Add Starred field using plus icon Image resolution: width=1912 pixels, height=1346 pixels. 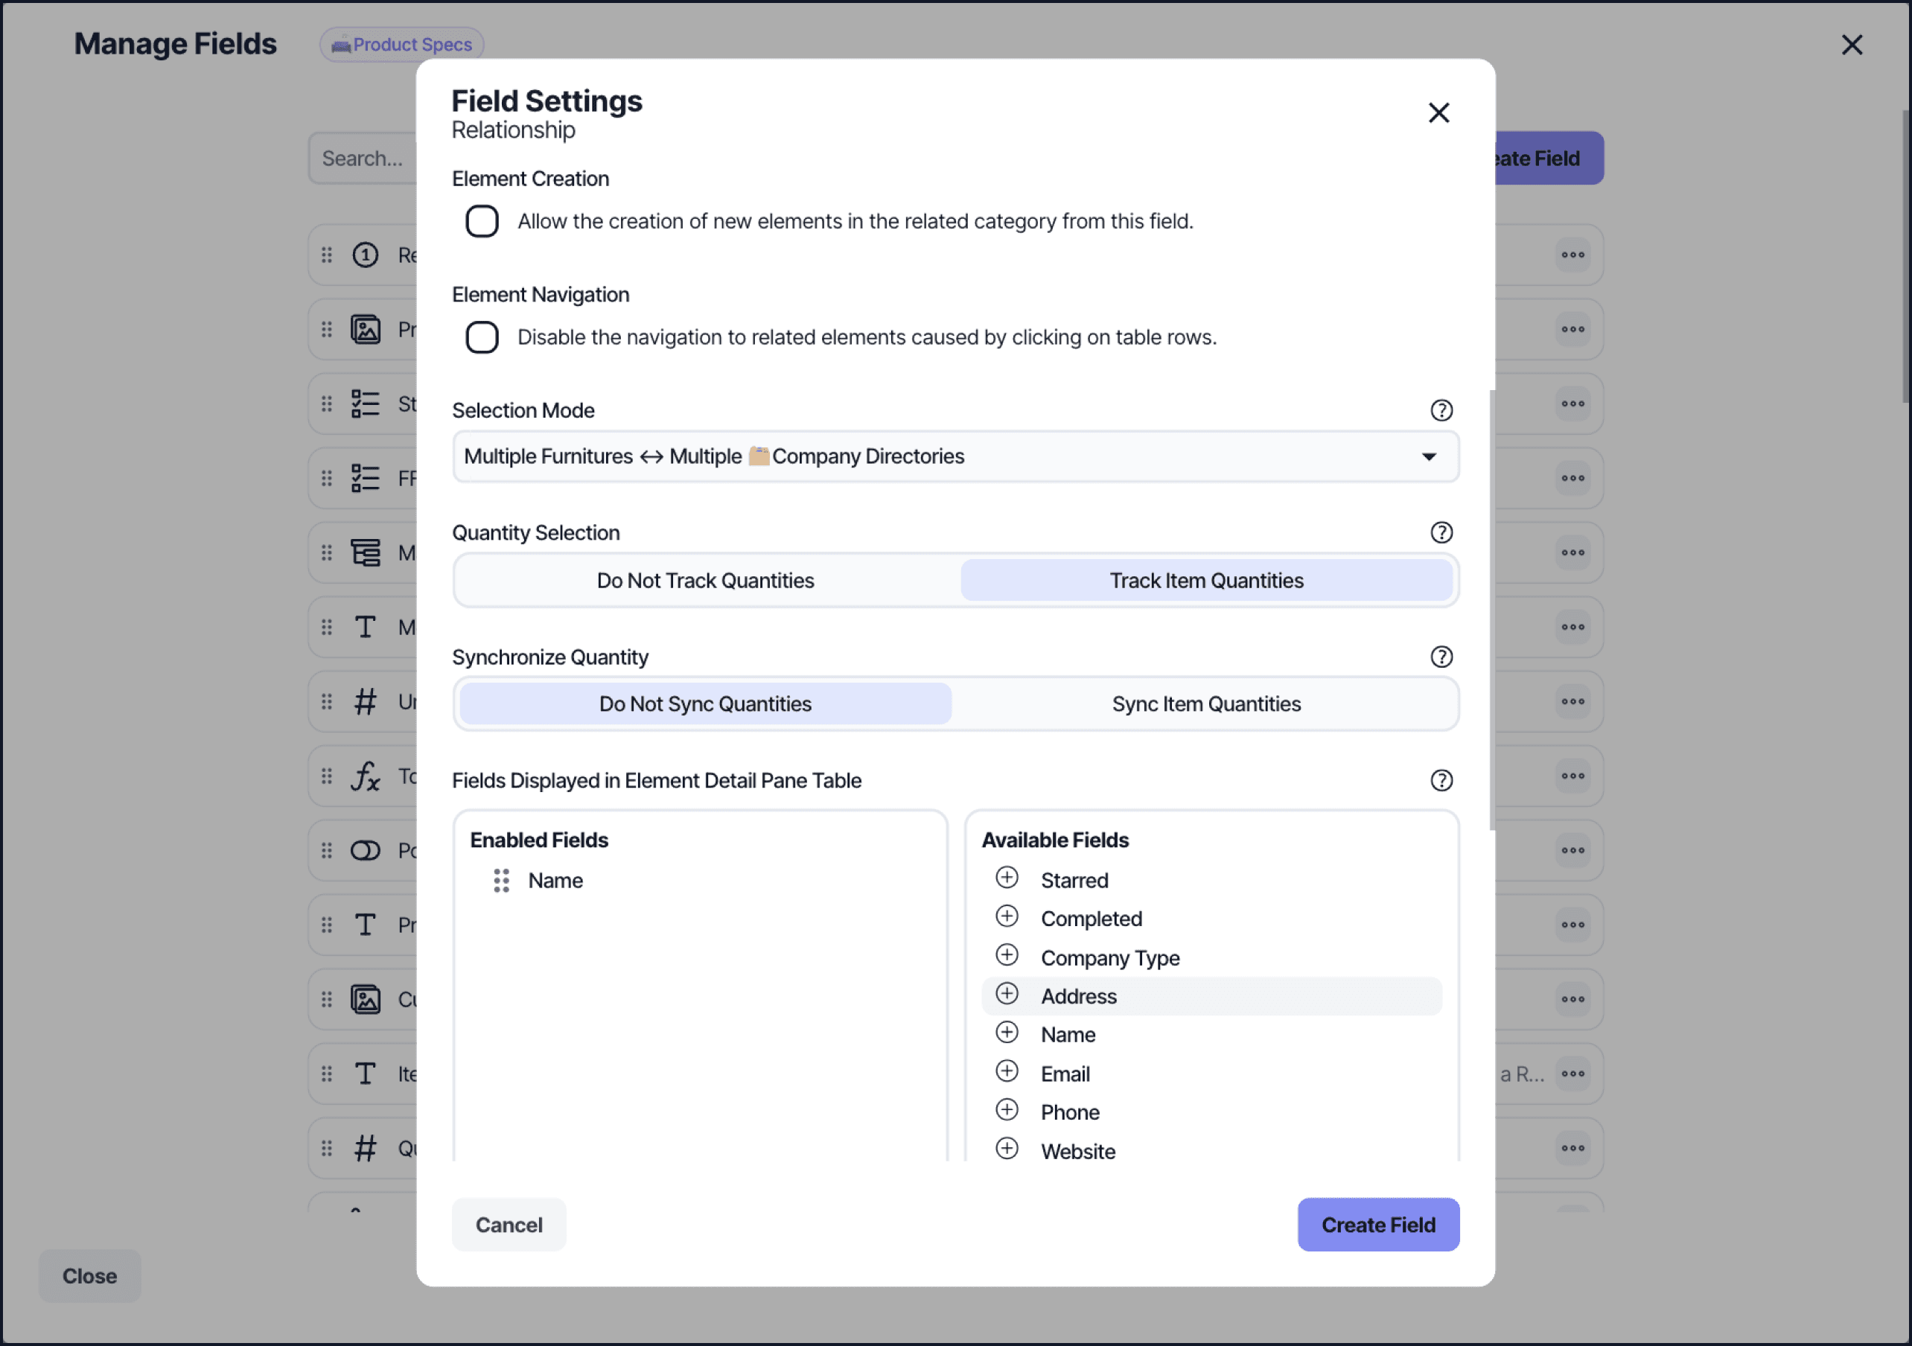(1007, 878)
